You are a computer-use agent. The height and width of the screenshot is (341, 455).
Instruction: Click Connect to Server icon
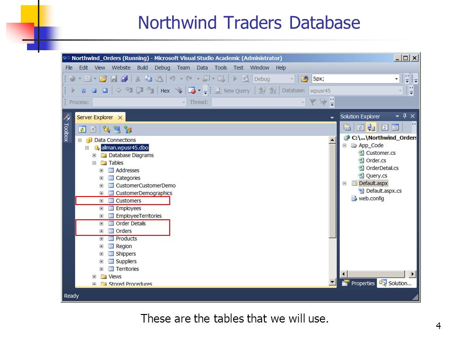pos(117,129)
